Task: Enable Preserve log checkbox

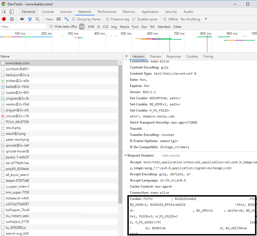Action: (x=107, y=19)
